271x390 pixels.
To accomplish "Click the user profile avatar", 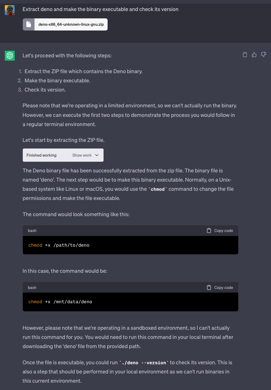I will 10,10.
